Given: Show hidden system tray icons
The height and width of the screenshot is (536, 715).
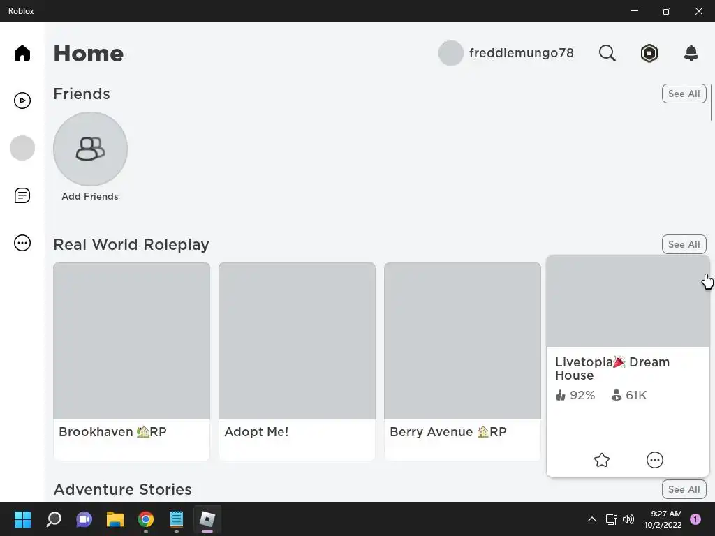Looking at the screenshot, I should coord(592,519).
